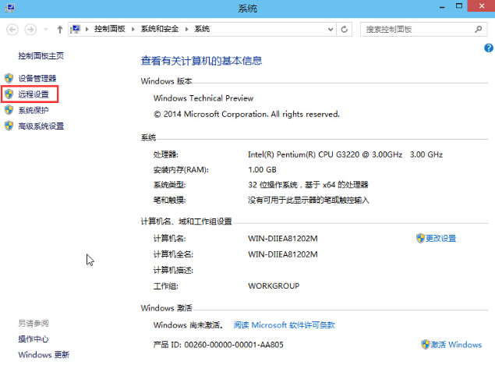Open 操作中心 under 另请参阅
This screenshot has height=369, width=495.
(34, 339)
